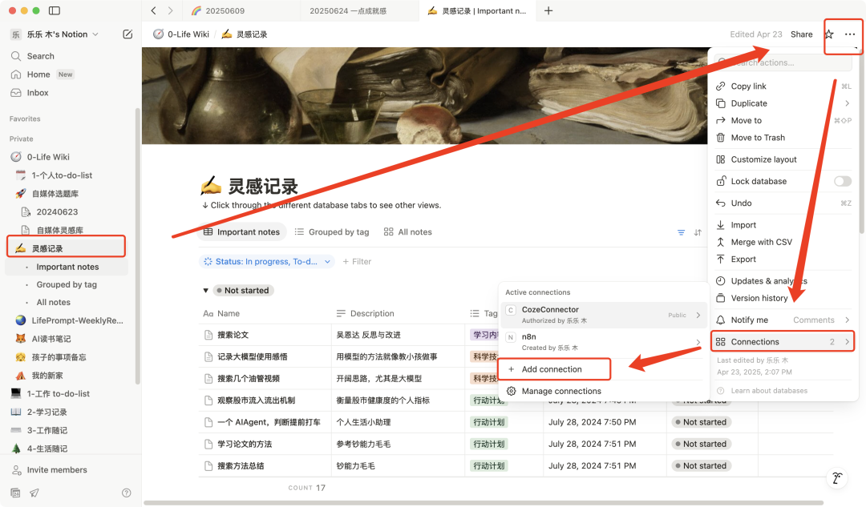The image size is (866, 507).
Task: Go forward with the right arrow
Action: pyautogui.click(x=171, y=10)
